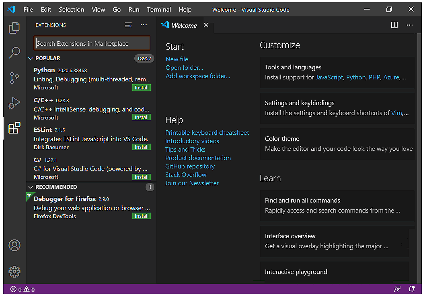This screenshot has width=423, height=296.
Task: Click Python link in Tools and languages
Action: pyautogui.click(x=356, y=77)
